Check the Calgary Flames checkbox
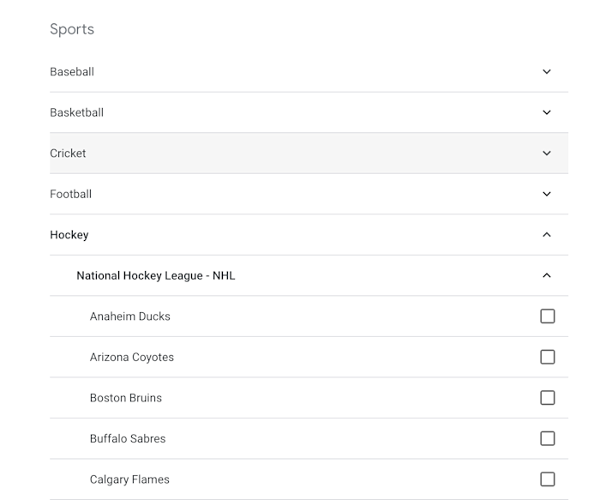600x500 pixels. point(548,479)
